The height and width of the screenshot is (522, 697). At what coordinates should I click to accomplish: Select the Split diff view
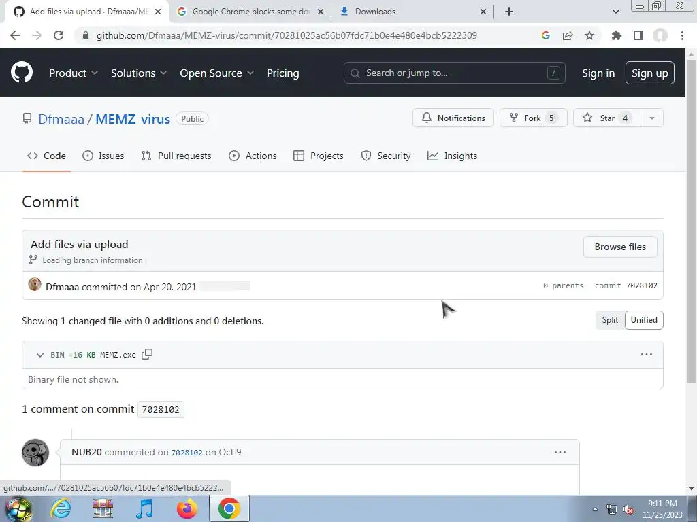[610, 320]
